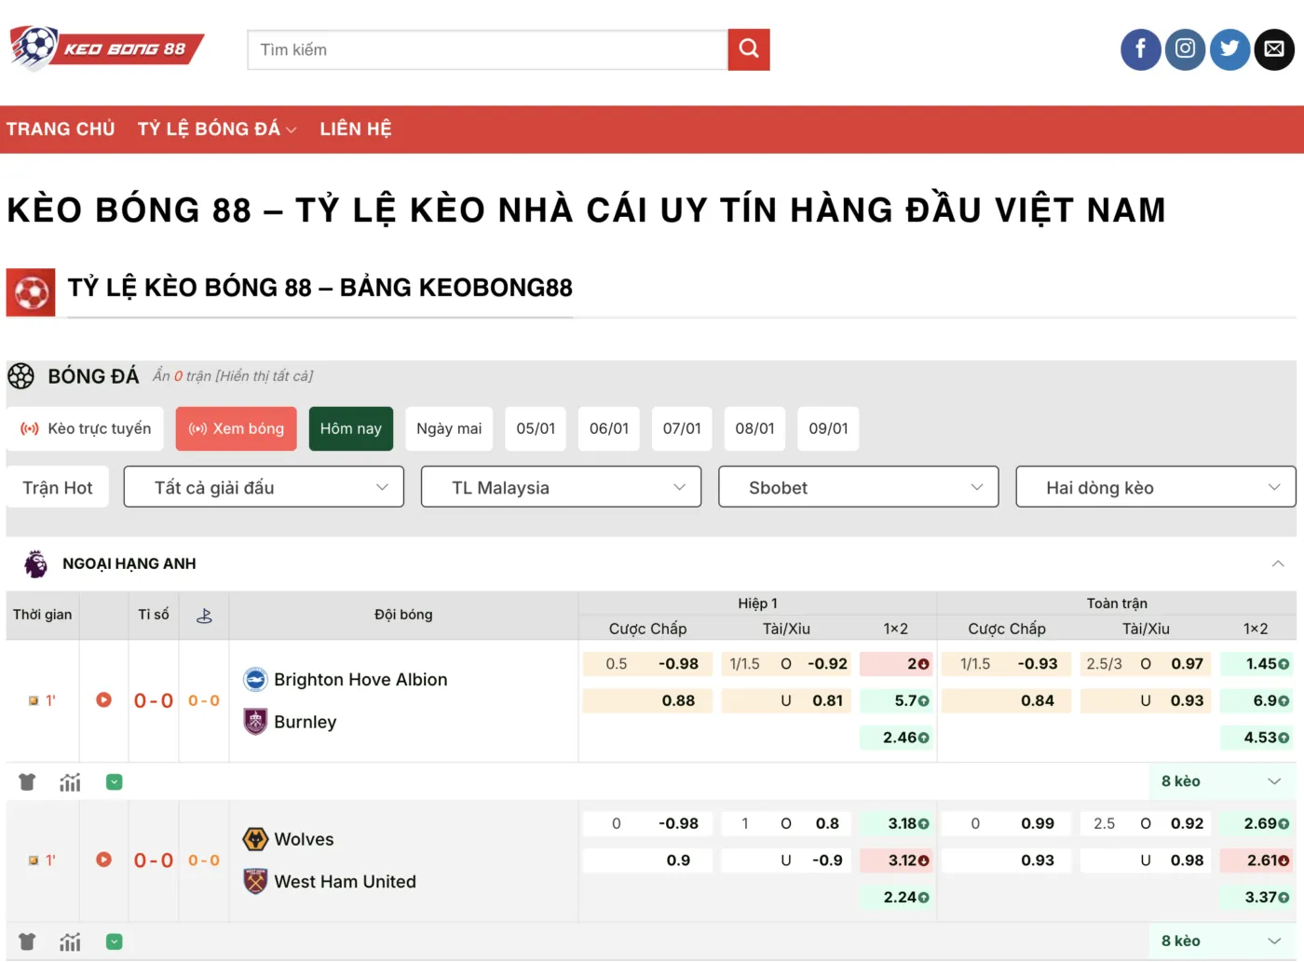The width and height of the screenshot is (1304, 962).
Task: Open the Tỷ Lệ Bóng Đá menu
Action: 216,129
